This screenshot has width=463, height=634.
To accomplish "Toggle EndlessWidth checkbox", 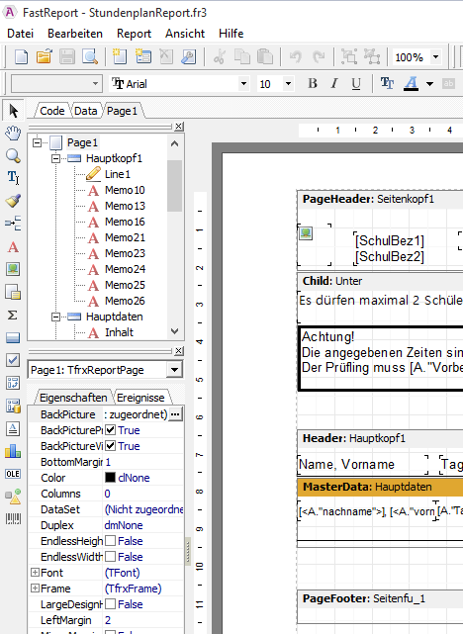I will tap(111, 557).
